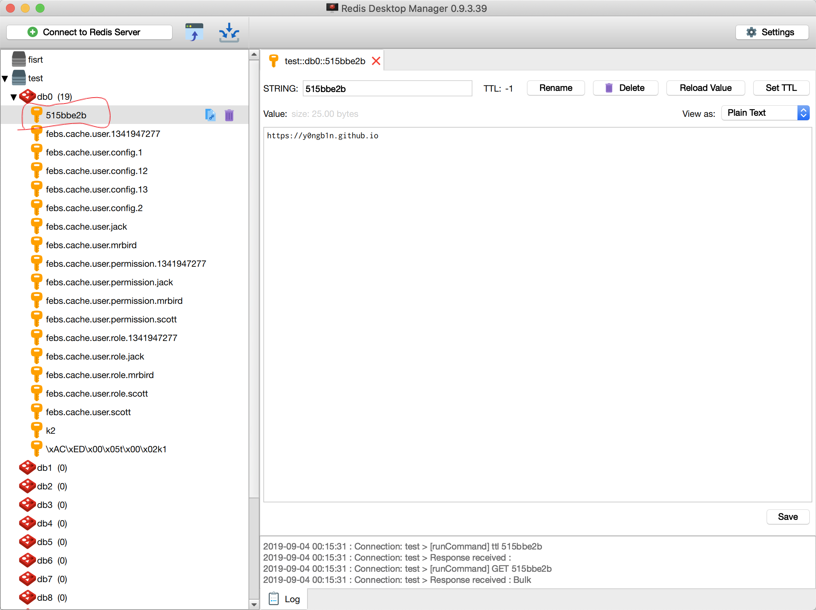Click the key tree scrollbar down arrow
The height and width of the screenshot is (610, 816).
point(254,604)
